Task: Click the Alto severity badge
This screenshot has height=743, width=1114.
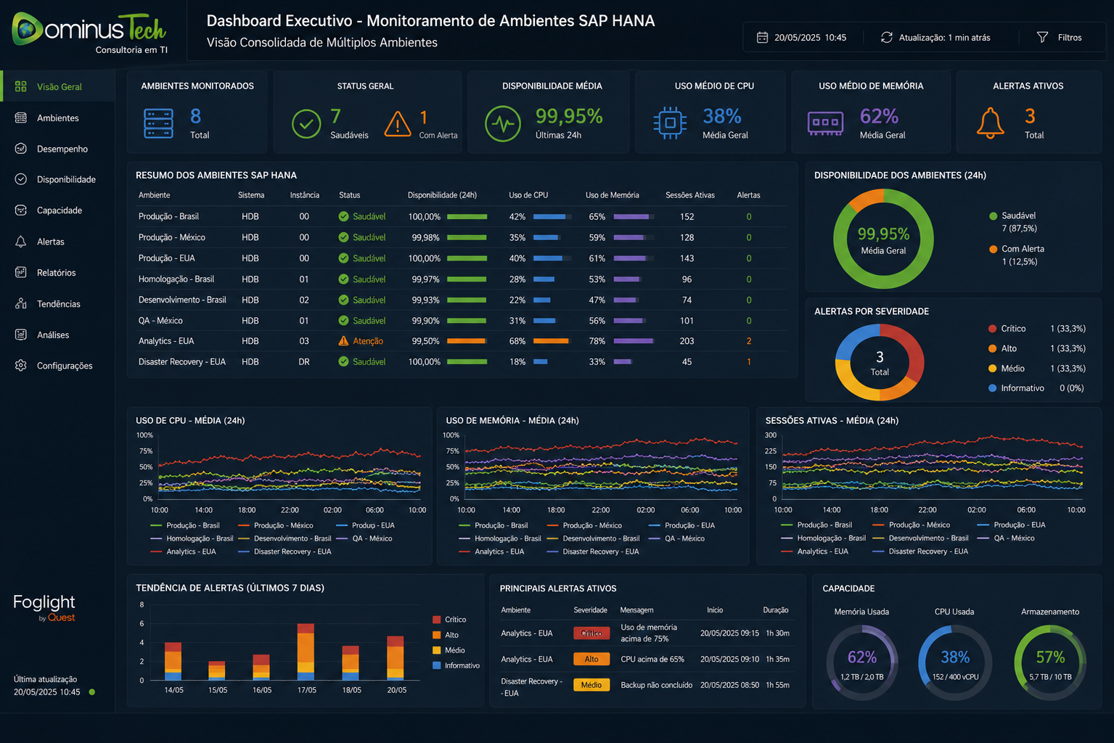Action: 591,659
